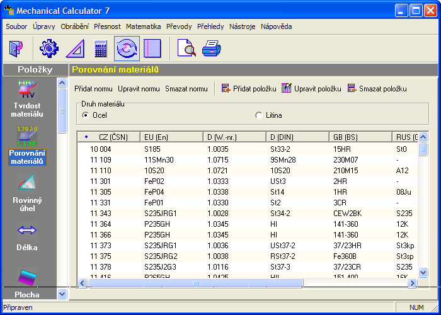Open Rovinný úhel sidebar item
441x315 pixels.
tap(27, 193)
